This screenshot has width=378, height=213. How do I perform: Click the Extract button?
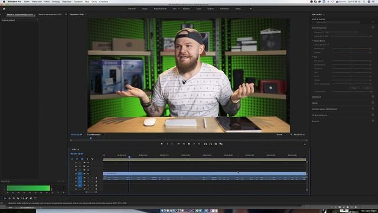point(210,144)
